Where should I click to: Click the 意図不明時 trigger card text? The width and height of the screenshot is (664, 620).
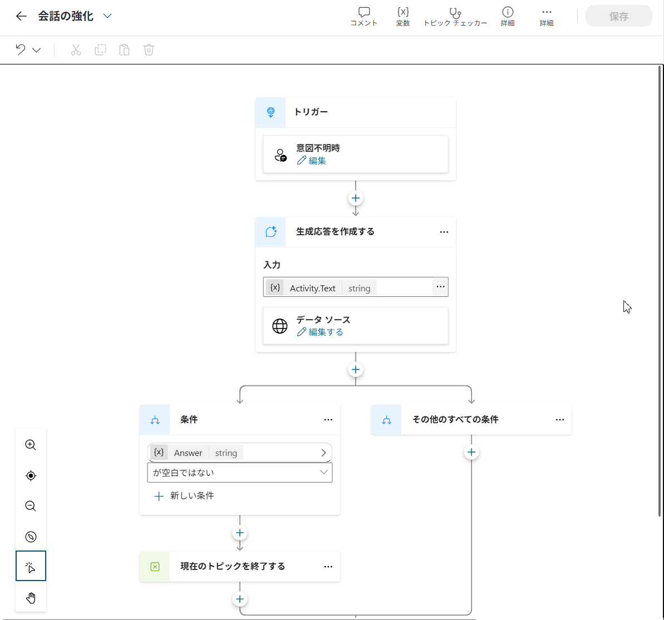[318, 148]
